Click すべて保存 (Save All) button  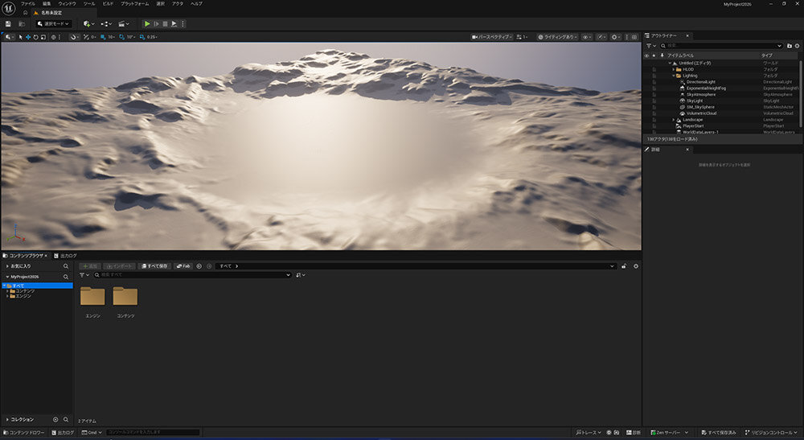pos(154,265)
